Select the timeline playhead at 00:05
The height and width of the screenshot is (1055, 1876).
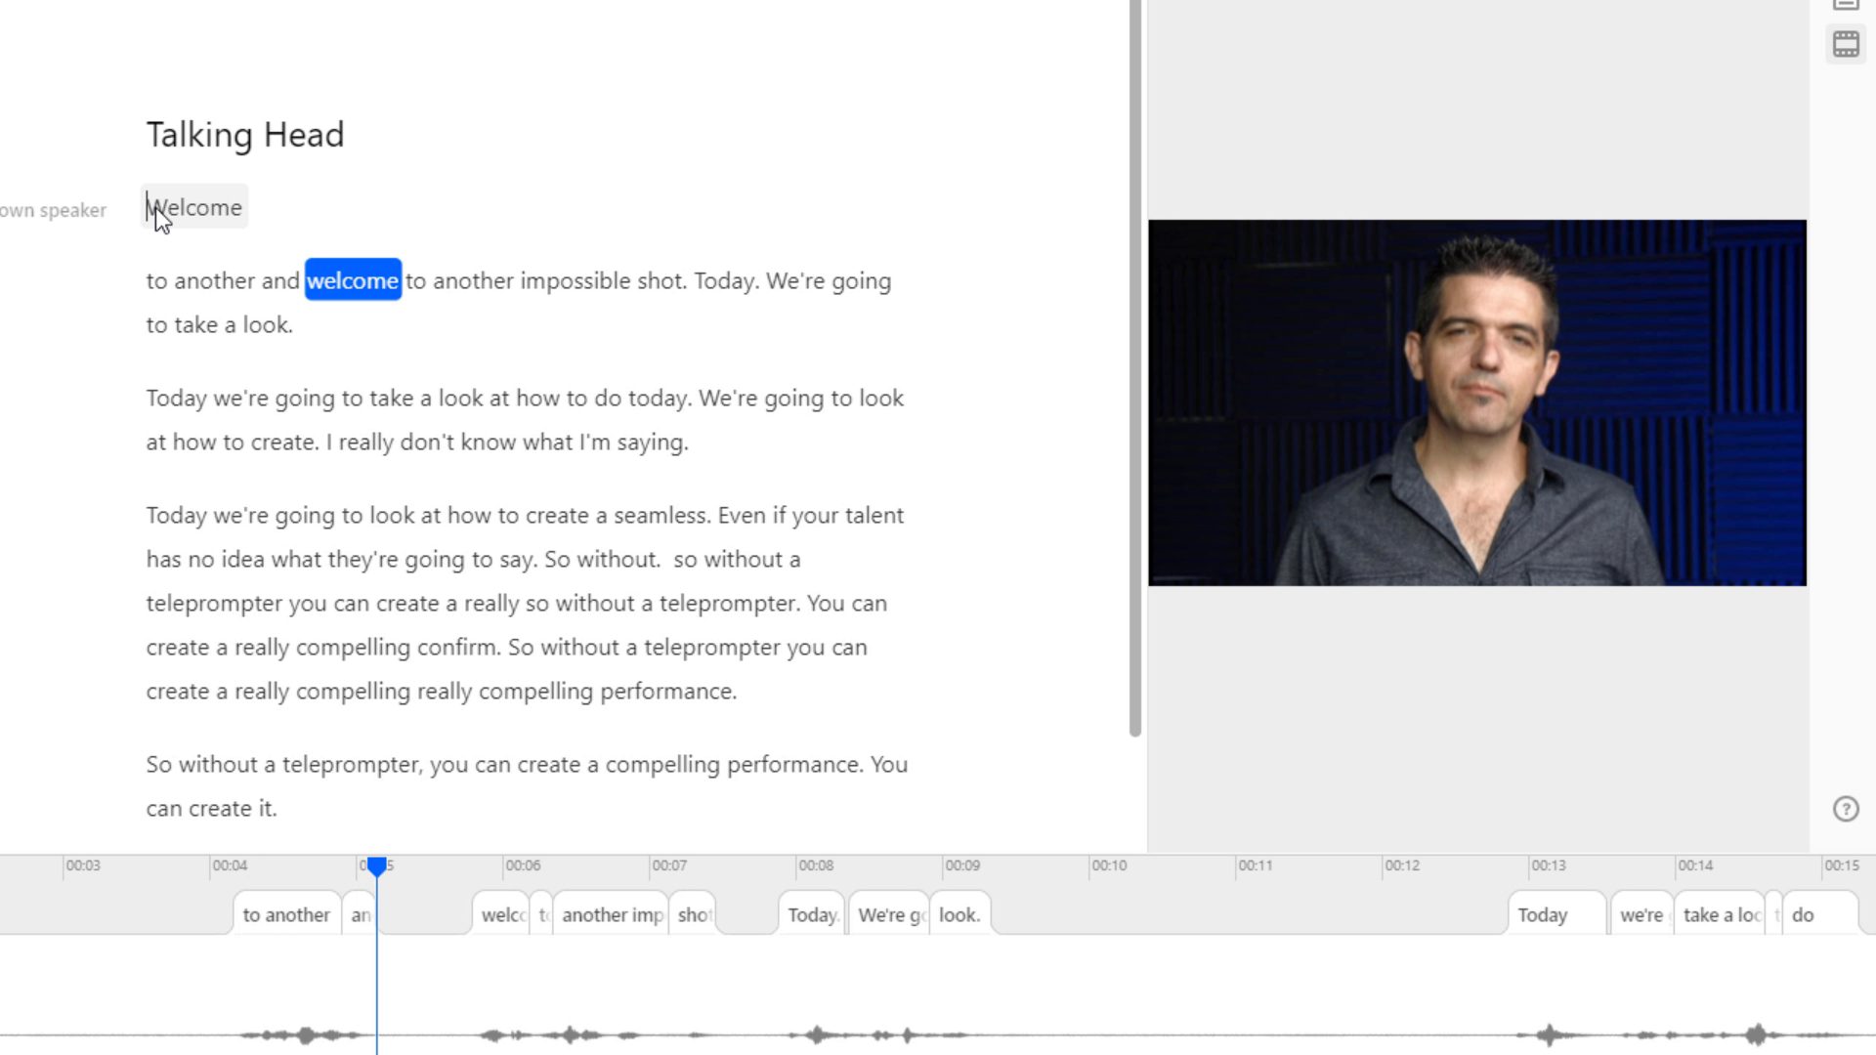(376, 865)
